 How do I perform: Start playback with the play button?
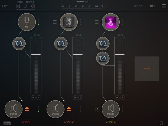[x=26, y=6]
